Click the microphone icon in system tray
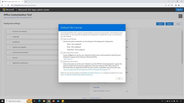This screenshot has width=184, height=103. pyautogui.click(x=174, y=101)
